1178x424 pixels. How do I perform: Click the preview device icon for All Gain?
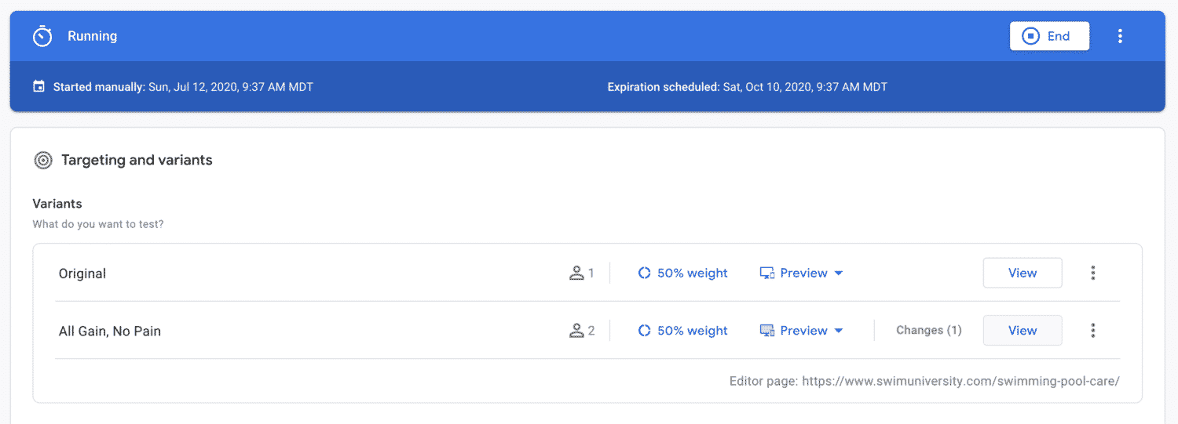pos(767,331)
